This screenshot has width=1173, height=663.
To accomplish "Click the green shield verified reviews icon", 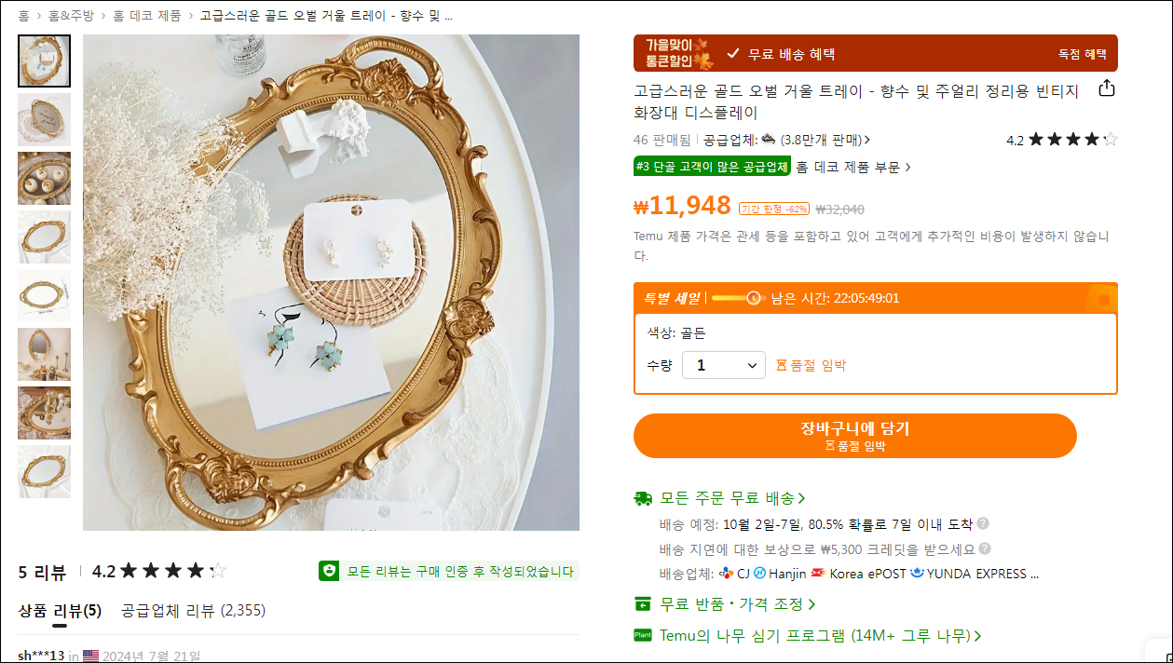I will coord(328,571).
